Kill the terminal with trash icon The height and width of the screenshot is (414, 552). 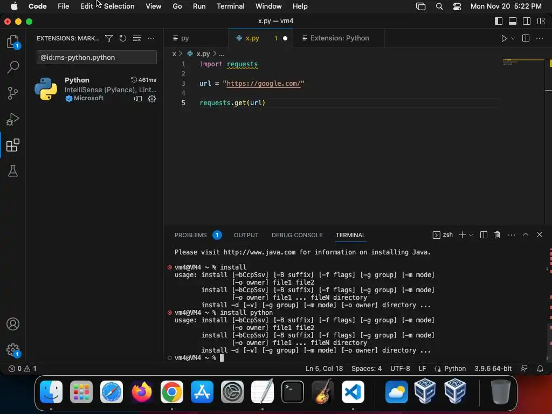point(497,235)
